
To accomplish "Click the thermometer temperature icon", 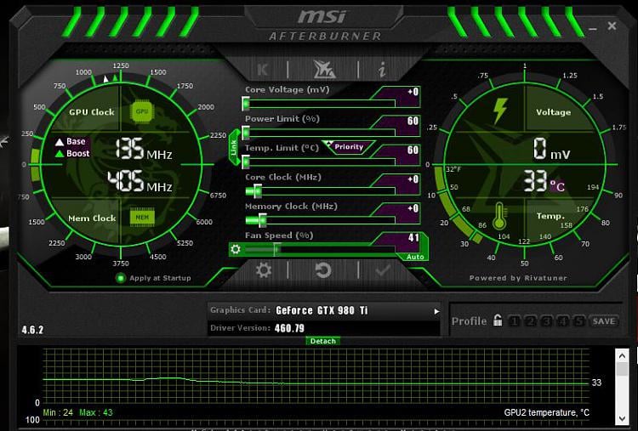I will tap(499, 216).
